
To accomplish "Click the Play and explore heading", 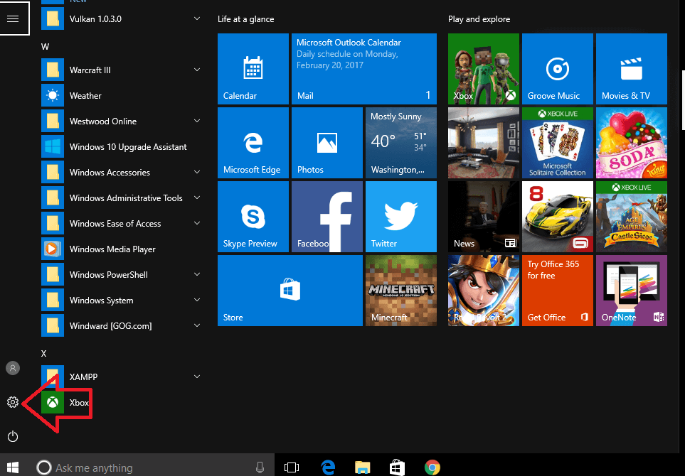I will tap(479, 19).
